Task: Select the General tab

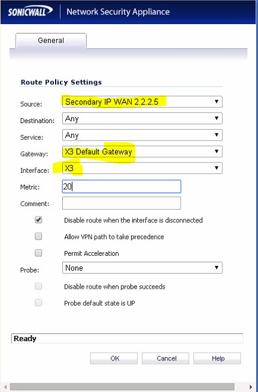Action: [51, 41]
